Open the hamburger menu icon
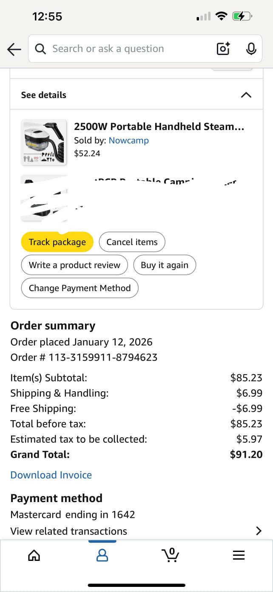 click(x=239, y=555)
